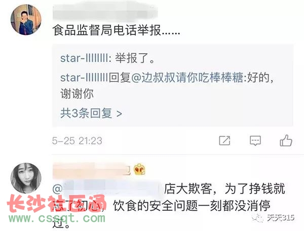Screen dimensions: 304x231
Task: Open the first commenter's avatar photo
Action: 26,20
